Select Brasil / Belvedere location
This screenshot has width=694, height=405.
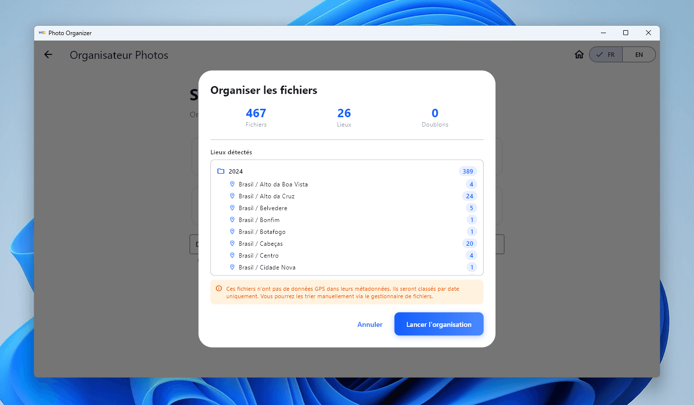262,208
